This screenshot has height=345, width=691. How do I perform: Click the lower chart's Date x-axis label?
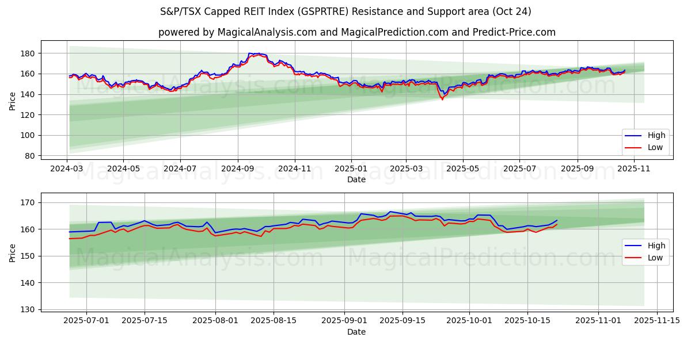[356, 332]
